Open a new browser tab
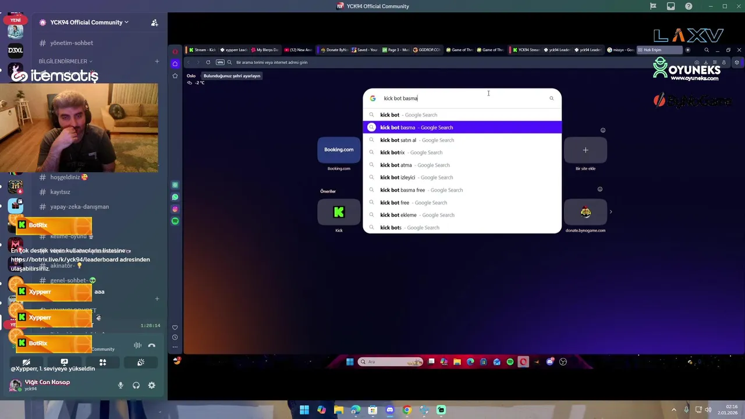This screenshot has width=745, height=419. [x=687, y=50]
